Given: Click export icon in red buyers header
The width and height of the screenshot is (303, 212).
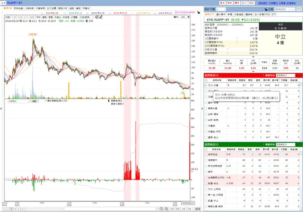Looking at the screenshot, I should pos(298,75).
